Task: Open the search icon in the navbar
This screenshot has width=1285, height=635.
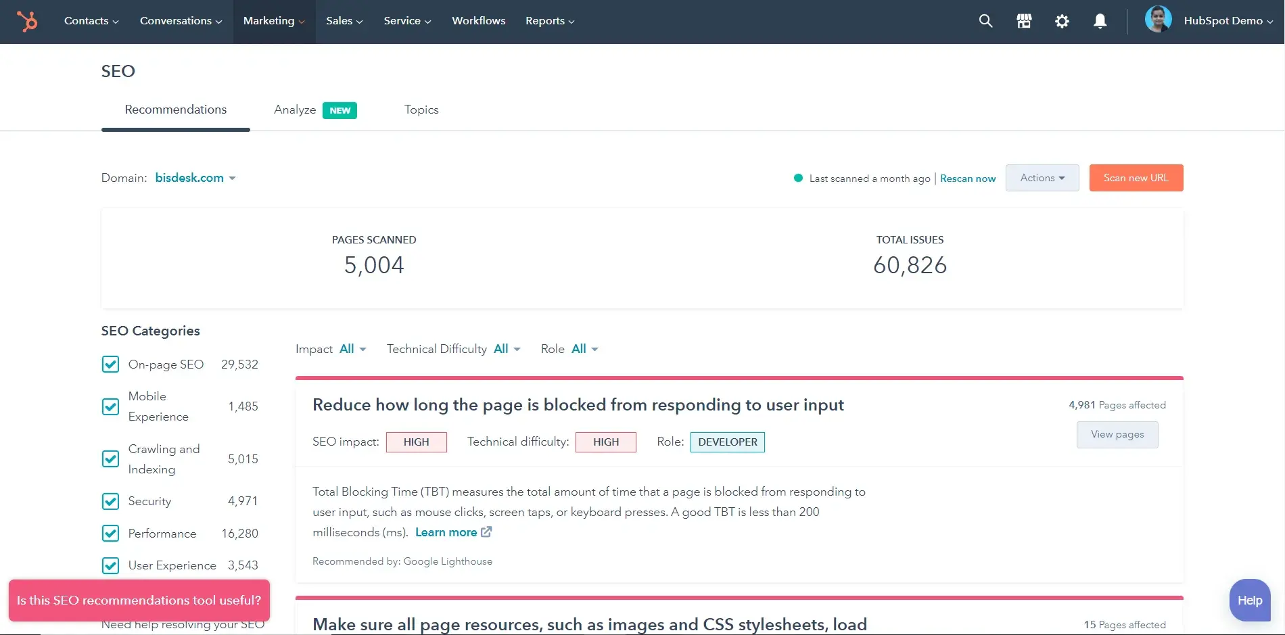Action: click(x=985, y=21)
